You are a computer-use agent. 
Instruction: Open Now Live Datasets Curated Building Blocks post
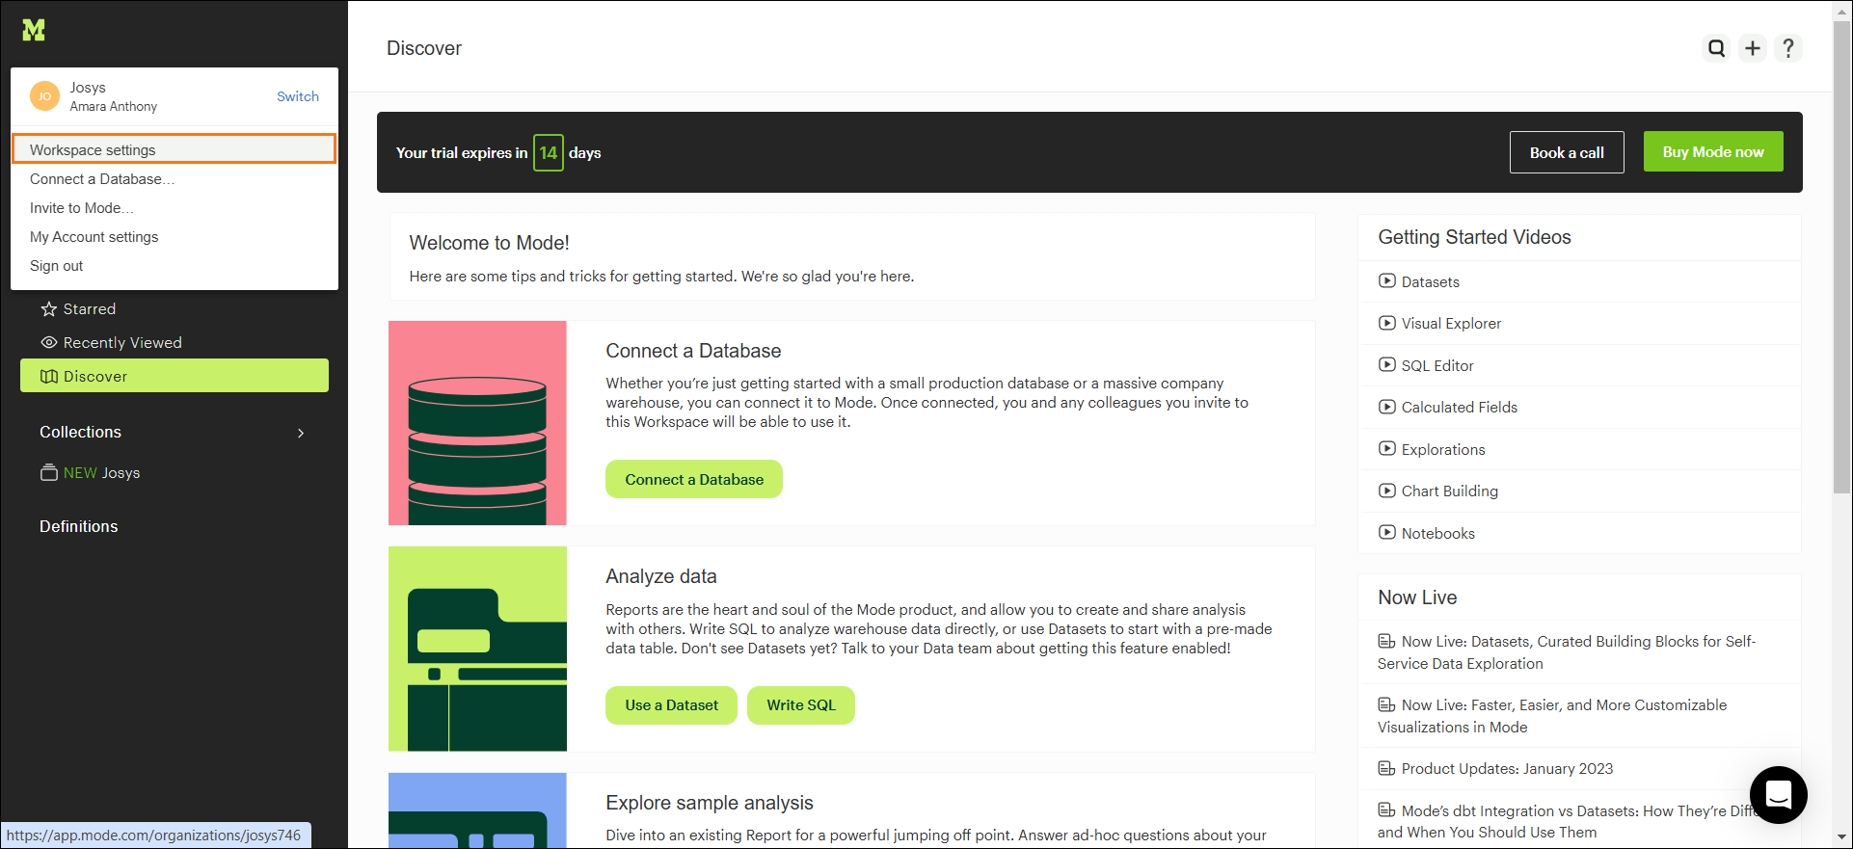(x=1567, y=652)
